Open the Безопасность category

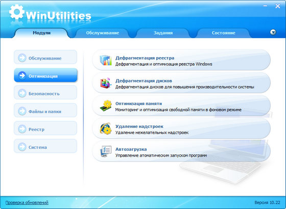(x=45, y=93)
